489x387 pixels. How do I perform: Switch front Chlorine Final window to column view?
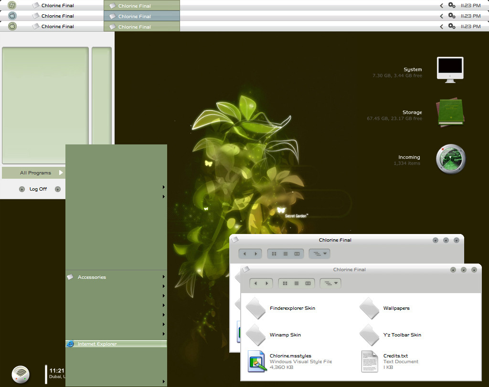point(308,283)
